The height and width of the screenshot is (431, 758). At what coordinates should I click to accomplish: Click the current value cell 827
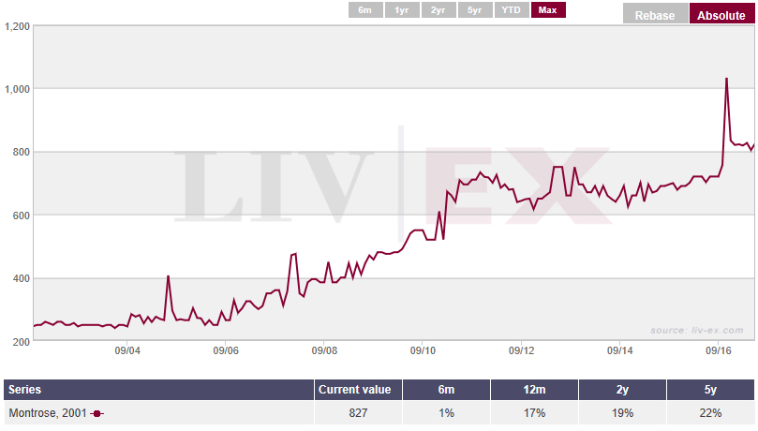(x=358, y=413)
